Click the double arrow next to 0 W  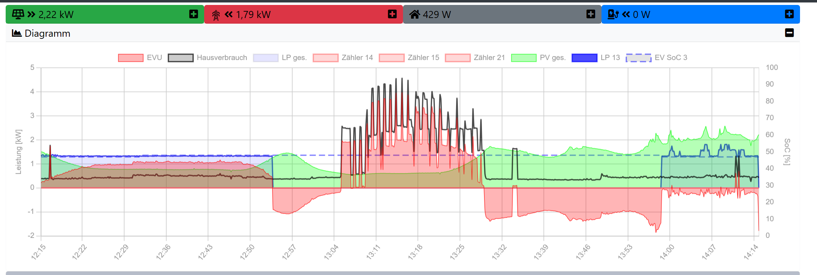(x=626, y=14)
